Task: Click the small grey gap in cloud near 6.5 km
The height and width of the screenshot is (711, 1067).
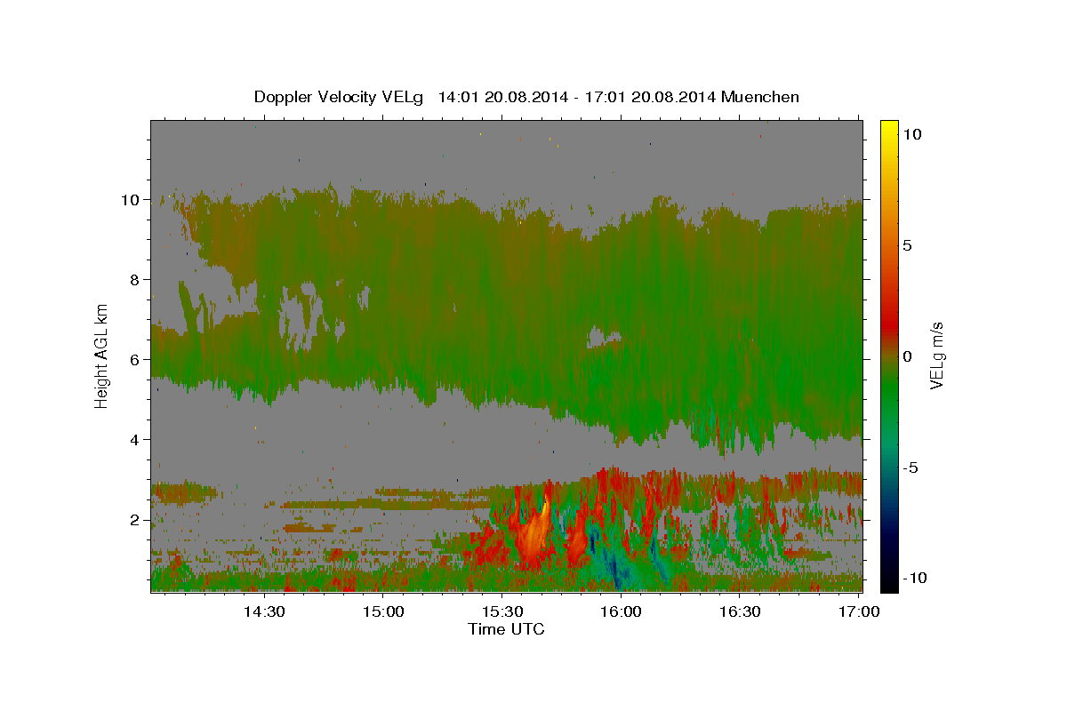Action: [604, 338]
